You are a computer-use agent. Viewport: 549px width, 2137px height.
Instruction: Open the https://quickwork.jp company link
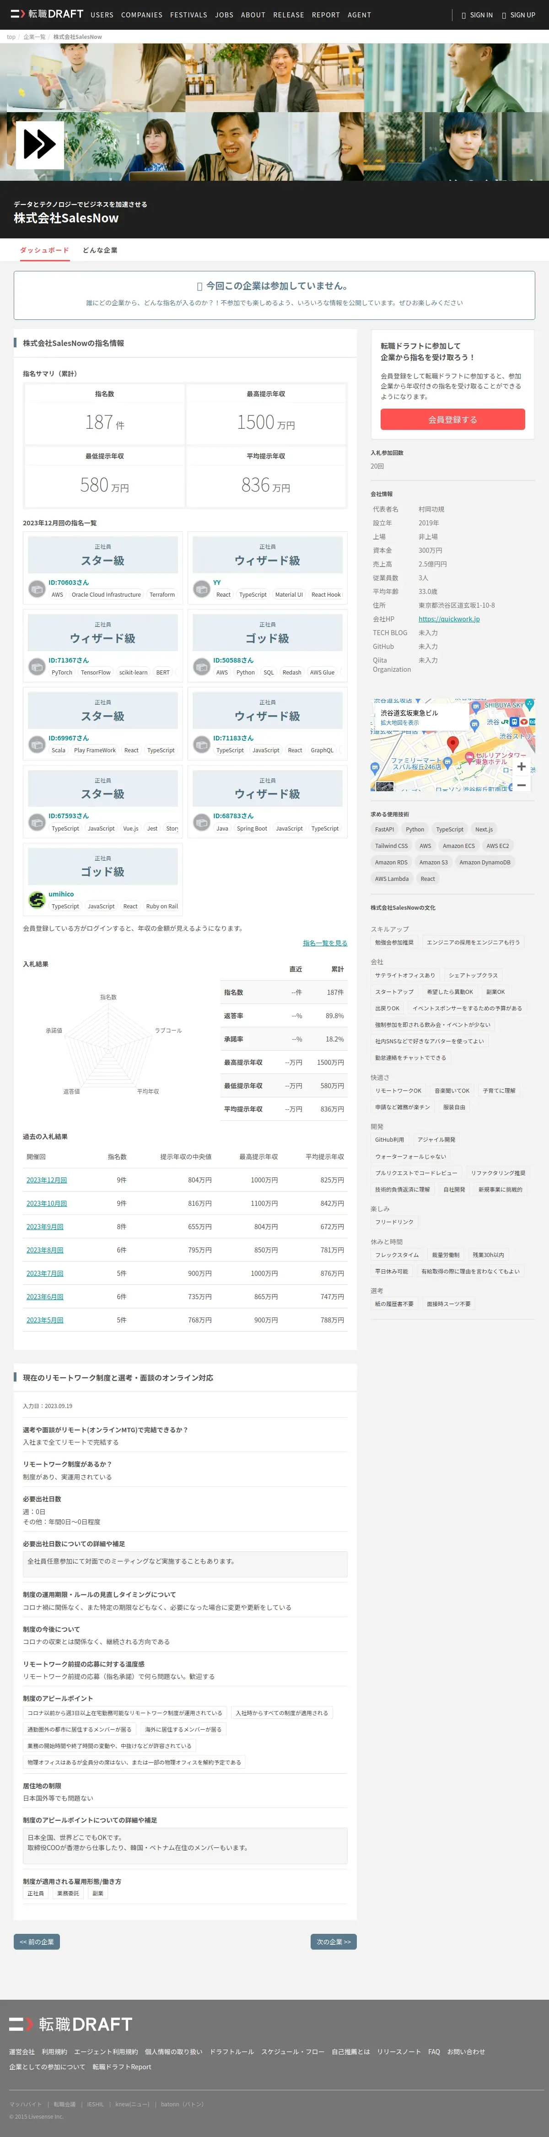tap(449, 619)
